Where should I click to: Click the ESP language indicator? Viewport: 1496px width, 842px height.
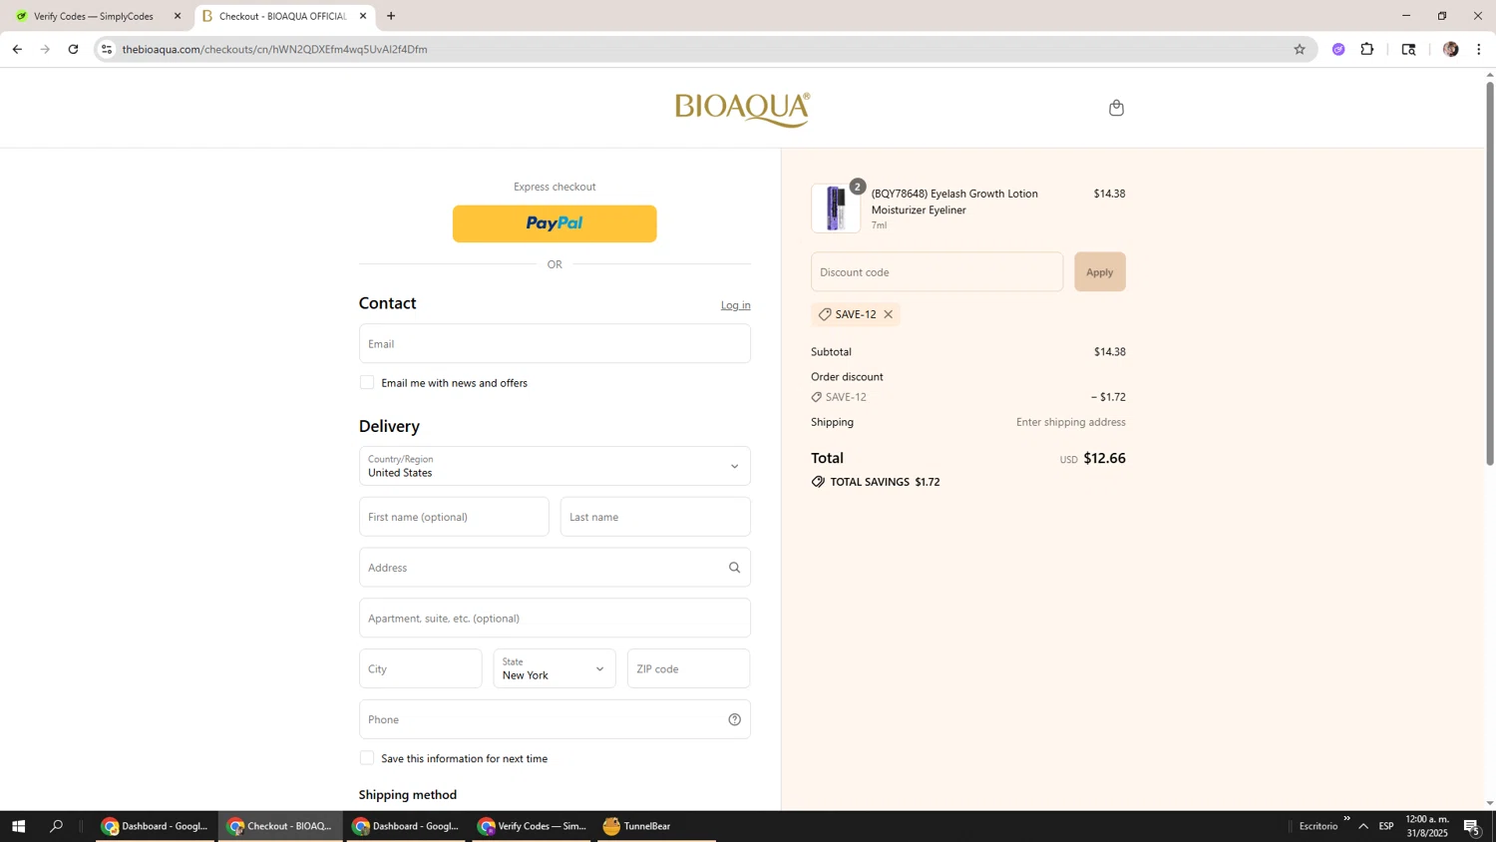(1386, 826)
